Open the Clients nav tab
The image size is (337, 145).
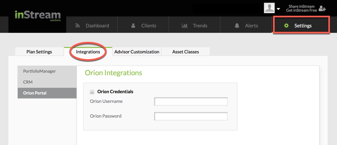(143, 25)
